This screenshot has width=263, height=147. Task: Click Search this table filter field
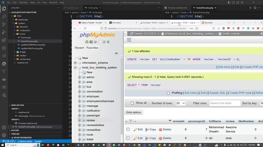(225, 103)
